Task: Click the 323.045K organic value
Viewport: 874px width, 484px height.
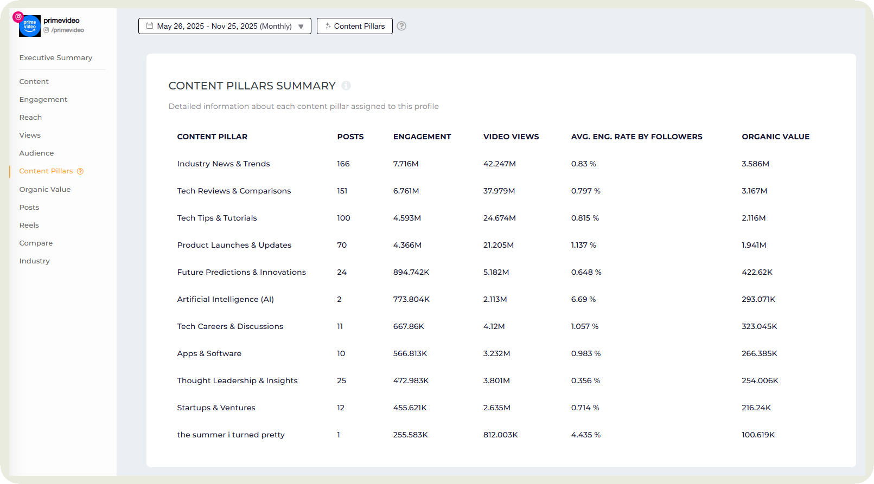Action: pyautogui.click(x=760, y=326)
